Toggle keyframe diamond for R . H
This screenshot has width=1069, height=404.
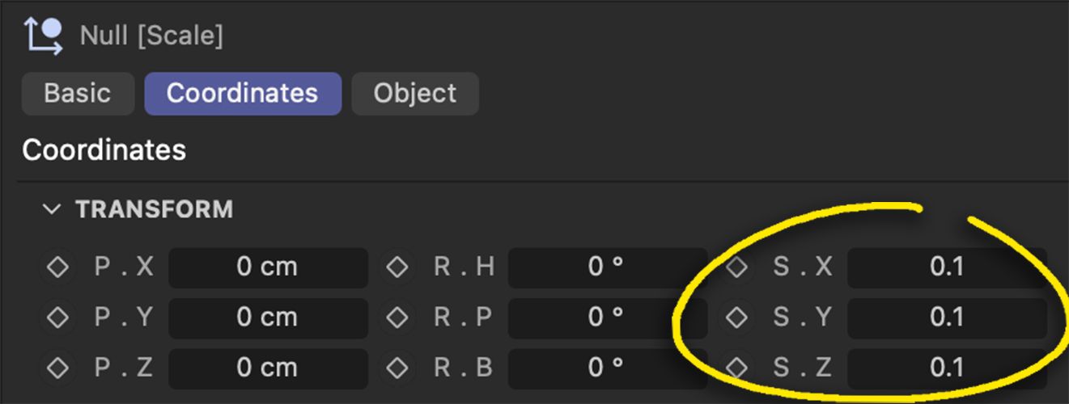(x=397, y=267)
